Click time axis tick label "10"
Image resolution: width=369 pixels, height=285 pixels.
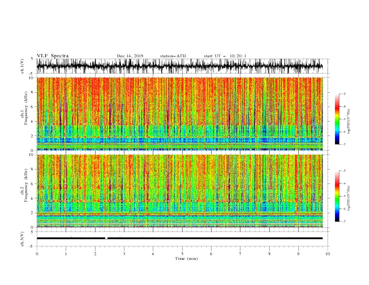(x=328, y=254)
